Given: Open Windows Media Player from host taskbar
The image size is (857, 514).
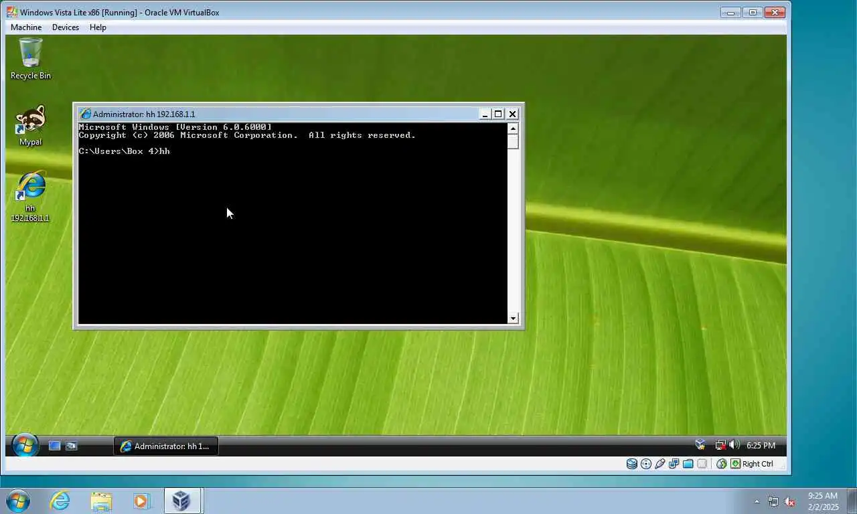Looking at the screenshot, I should 141,501.
